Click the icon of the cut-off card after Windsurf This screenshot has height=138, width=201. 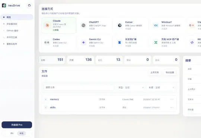click(192, 25)
